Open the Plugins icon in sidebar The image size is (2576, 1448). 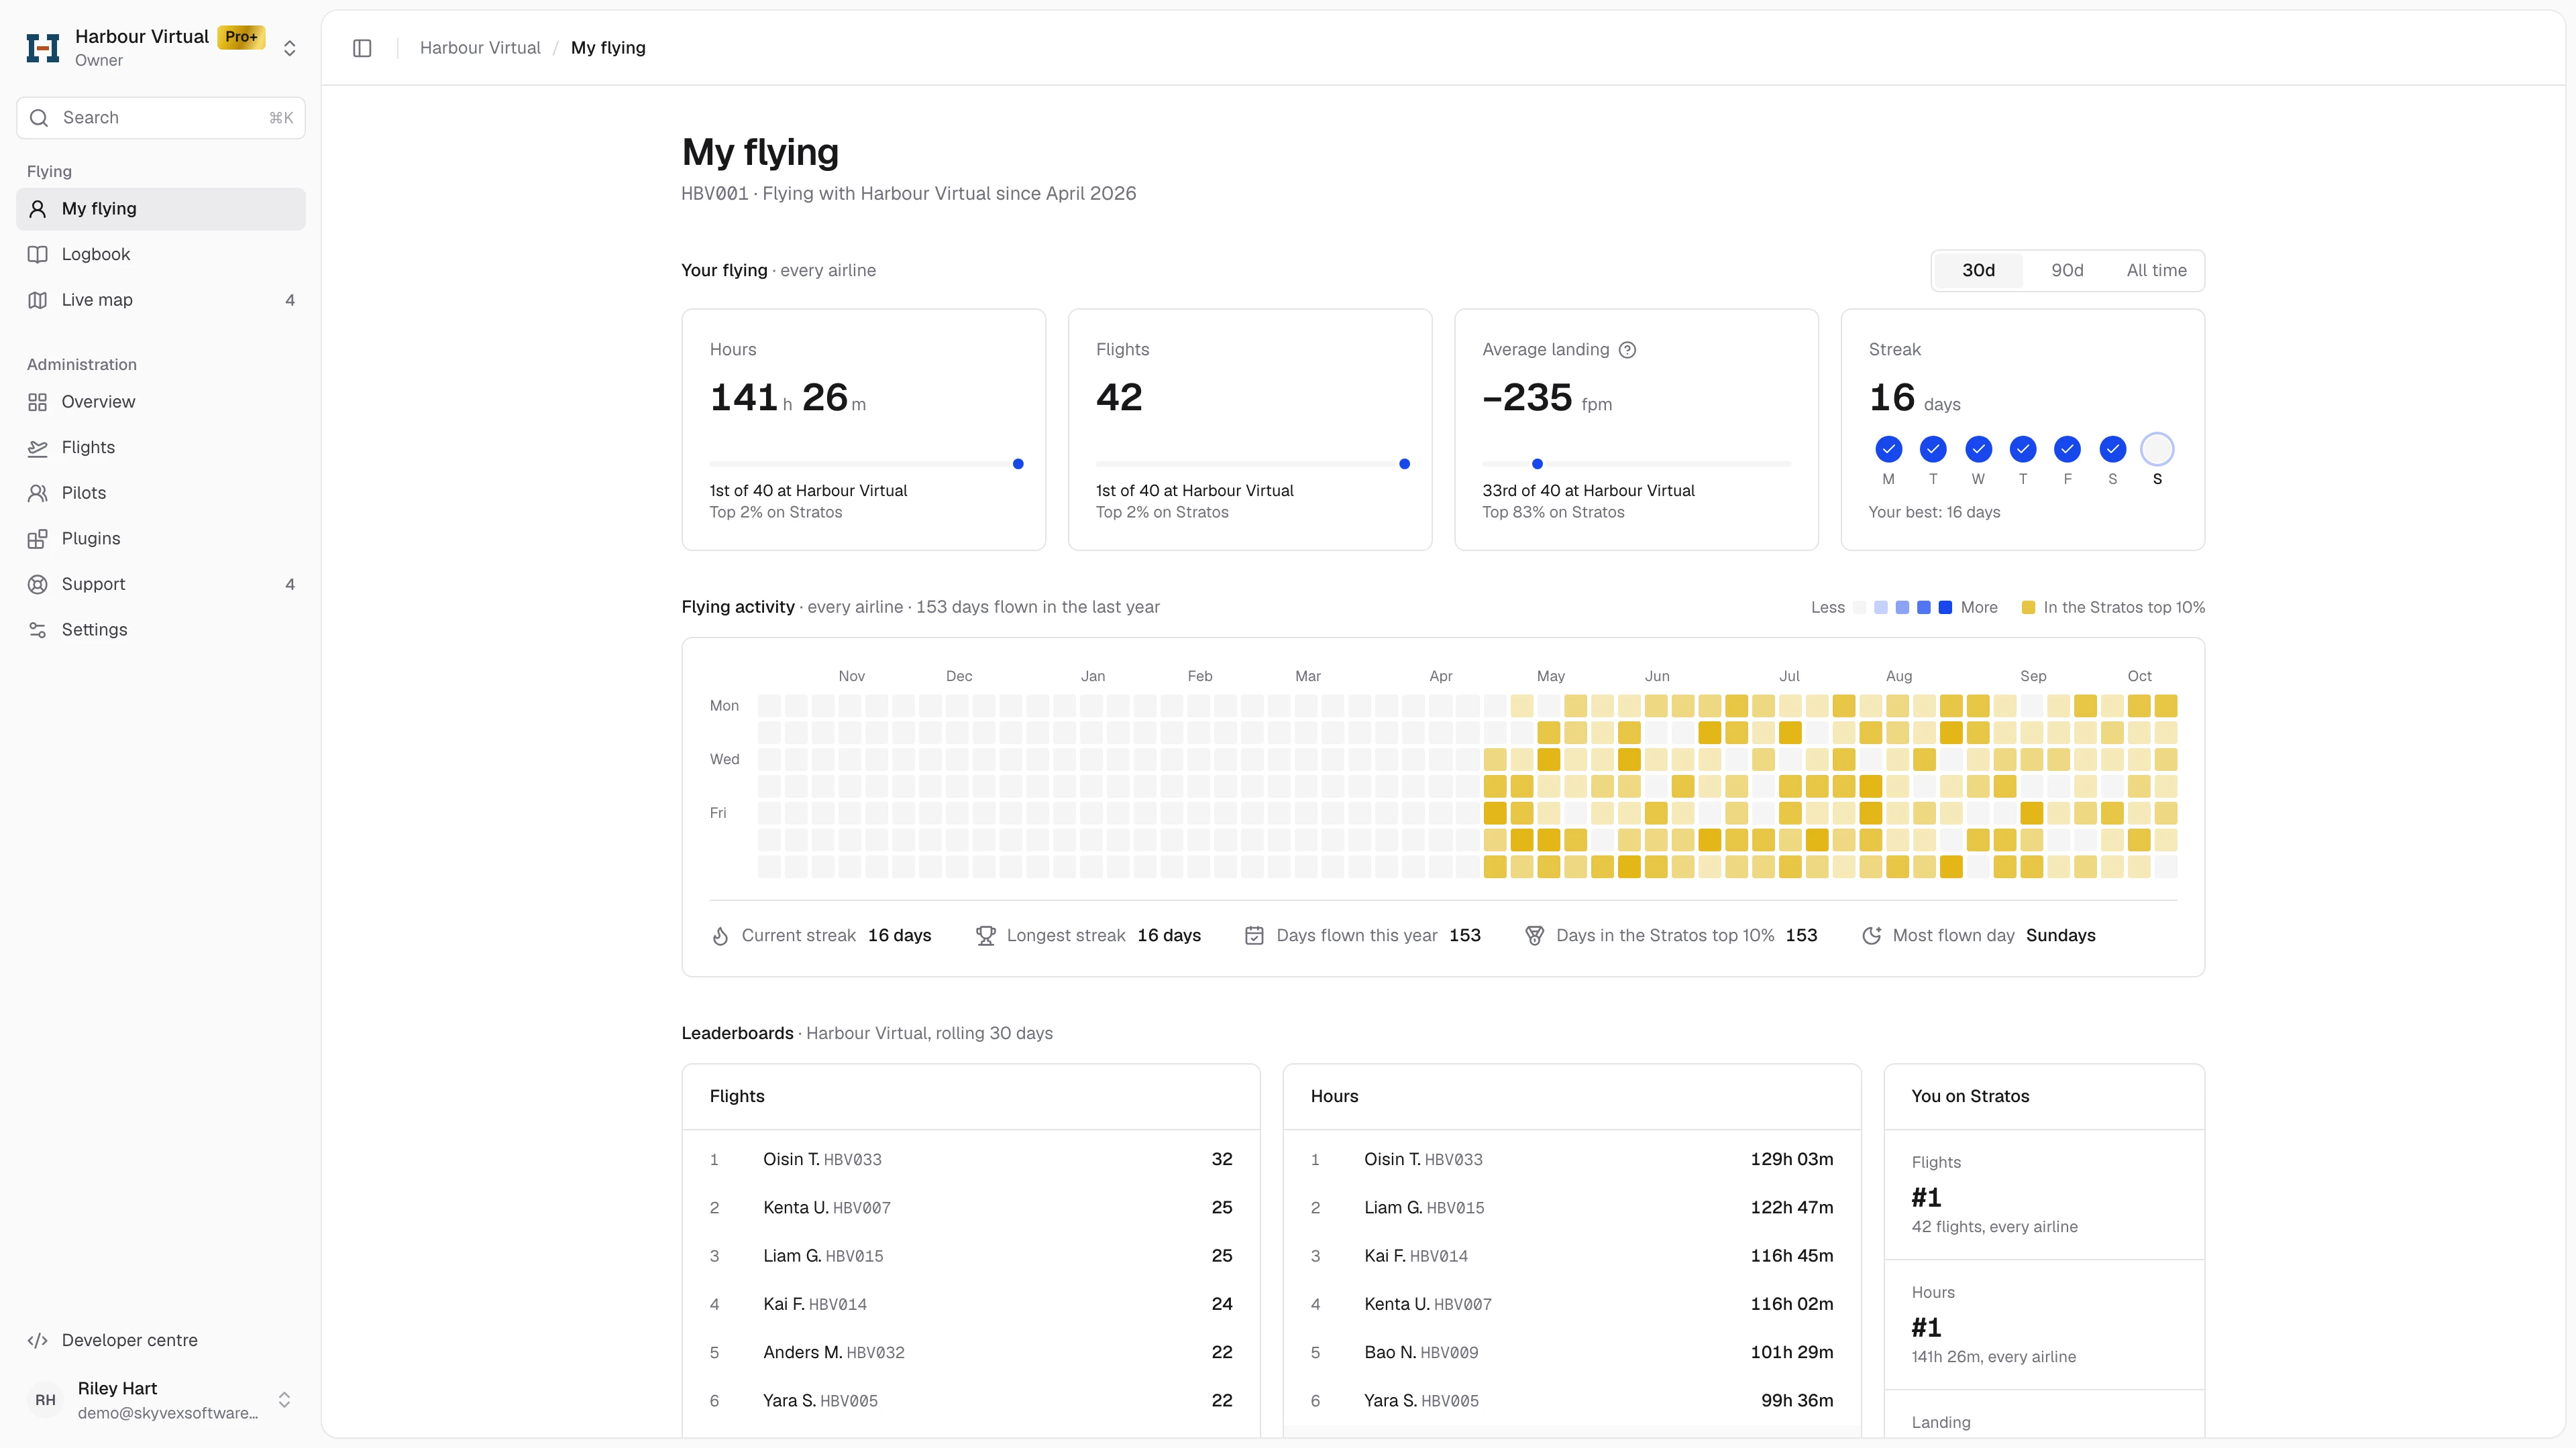[38, 538]
